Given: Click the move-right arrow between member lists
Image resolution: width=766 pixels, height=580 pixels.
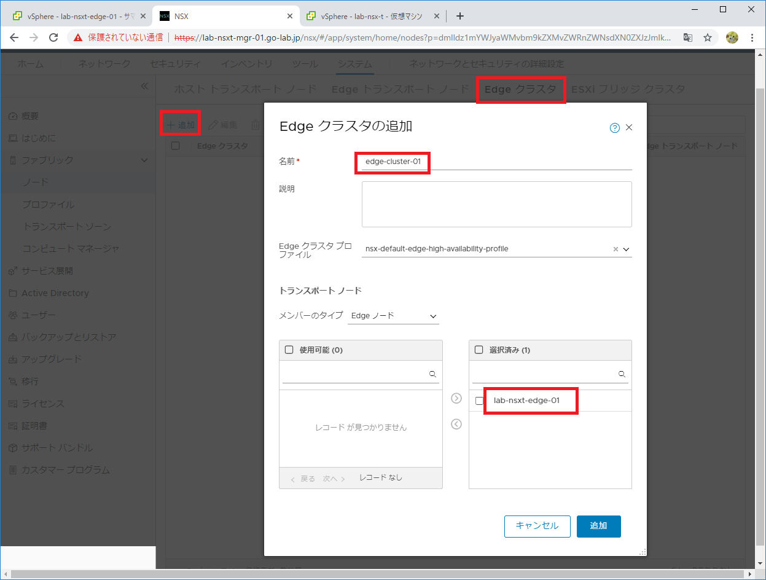Looking at the screenshot, I should [456, 398].
